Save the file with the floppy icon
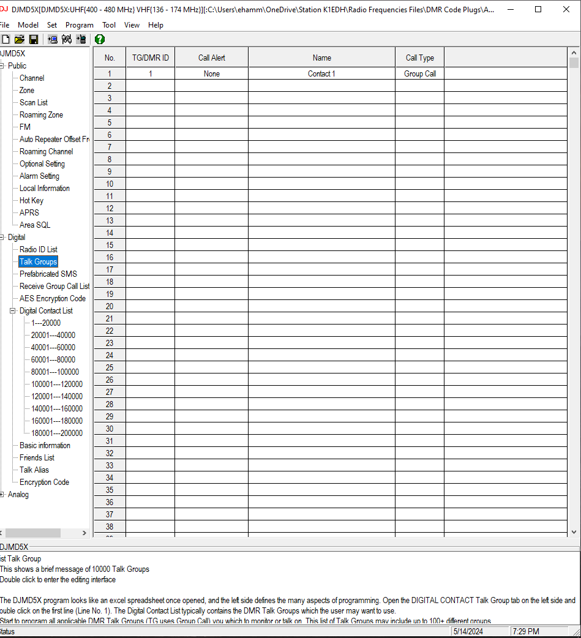Image resolution: width=581 pixels, height=638 pixels. [34, 39]
